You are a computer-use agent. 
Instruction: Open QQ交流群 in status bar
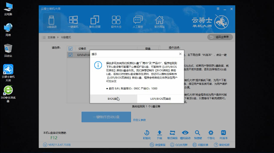pos(179,145)
